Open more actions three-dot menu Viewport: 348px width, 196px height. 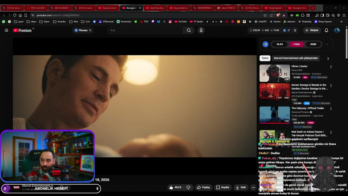[253, 187]
